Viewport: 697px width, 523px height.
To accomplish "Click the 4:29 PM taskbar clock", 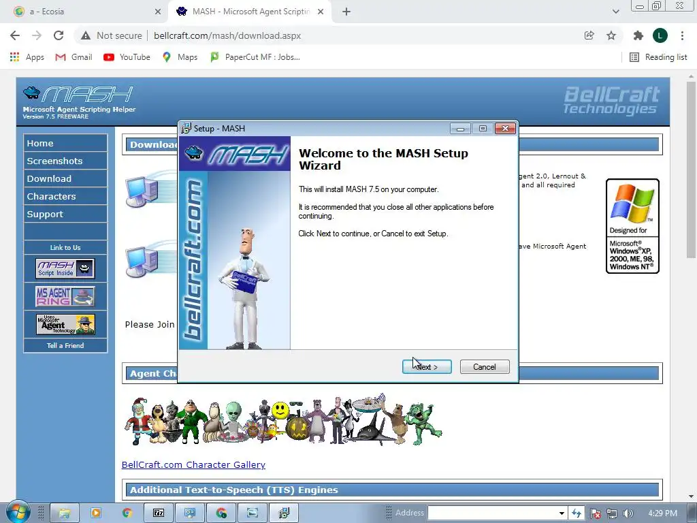I will coord(662,513).
